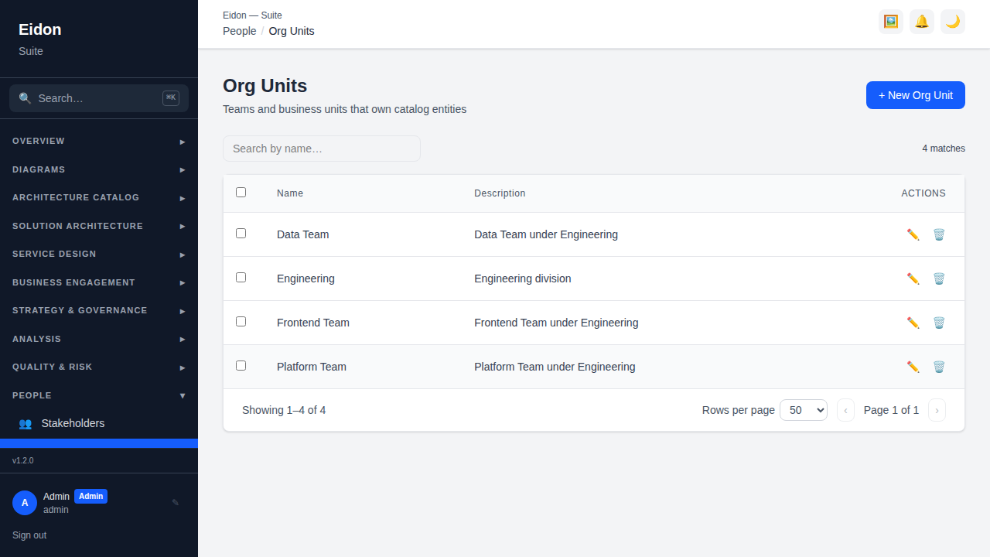Sign out of the application

pyautogui.click(x=29, y=535)
